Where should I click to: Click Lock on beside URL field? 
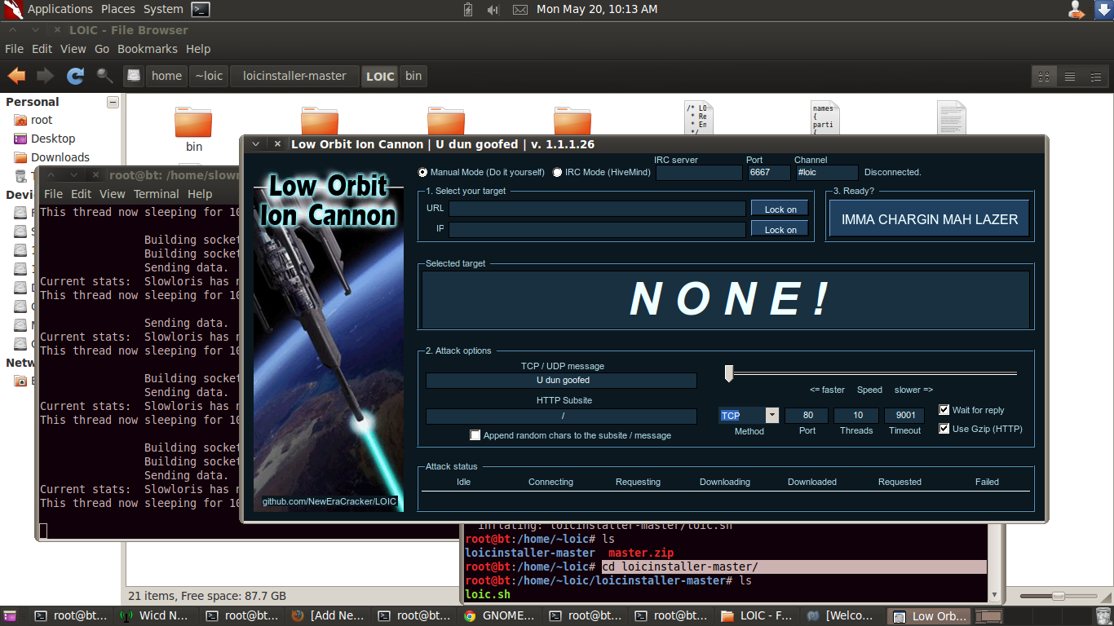pos(780,209)
